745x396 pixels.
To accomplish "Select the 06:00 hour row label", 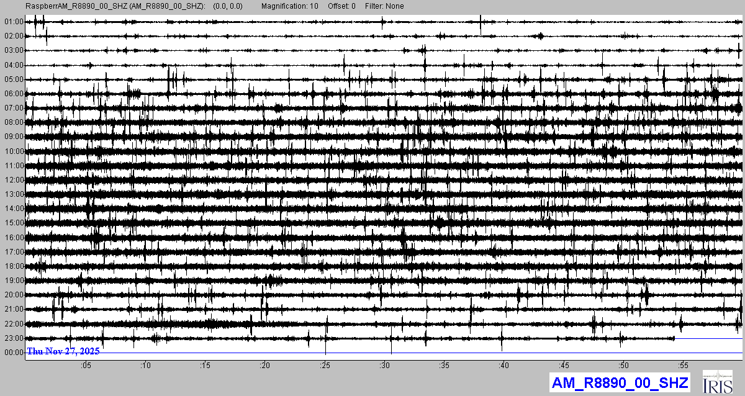I will point(14,94).
